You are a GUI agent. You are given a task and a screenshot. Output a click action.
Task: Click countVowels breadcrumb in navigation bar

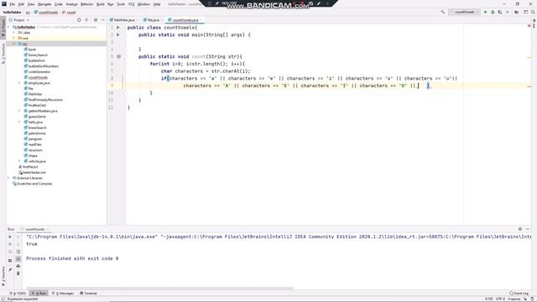click(x=46, y=13)
